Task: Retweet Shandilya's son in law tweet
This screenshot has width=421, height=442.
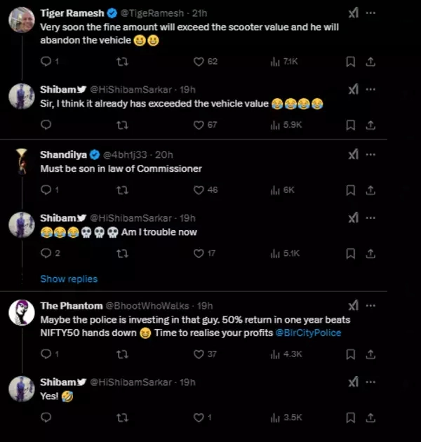Action: coord(122,190)
